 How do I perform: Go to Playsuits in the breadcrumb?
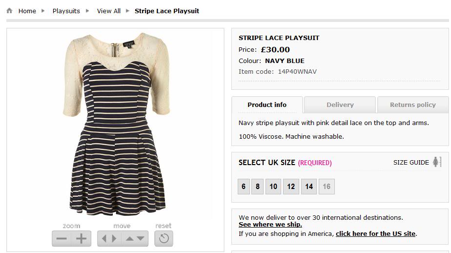click(66, 11)
